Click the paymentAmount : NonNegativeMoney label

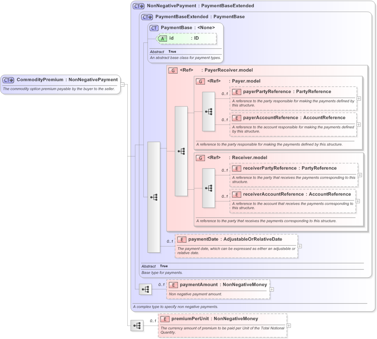(x=224, y=285)
